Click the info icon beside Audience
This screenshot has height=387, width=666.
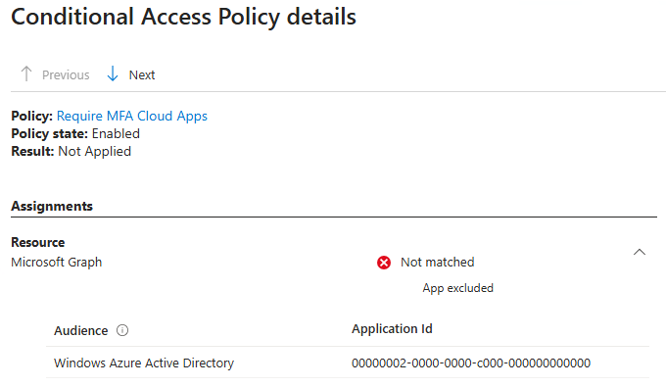[x=122, y=330]
